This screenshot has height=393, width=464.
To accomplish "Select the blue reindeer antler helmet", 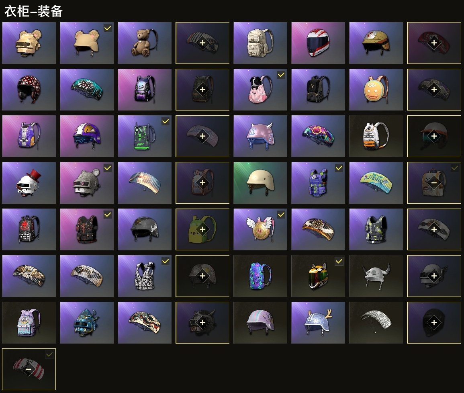I will [x=318, y=323].
